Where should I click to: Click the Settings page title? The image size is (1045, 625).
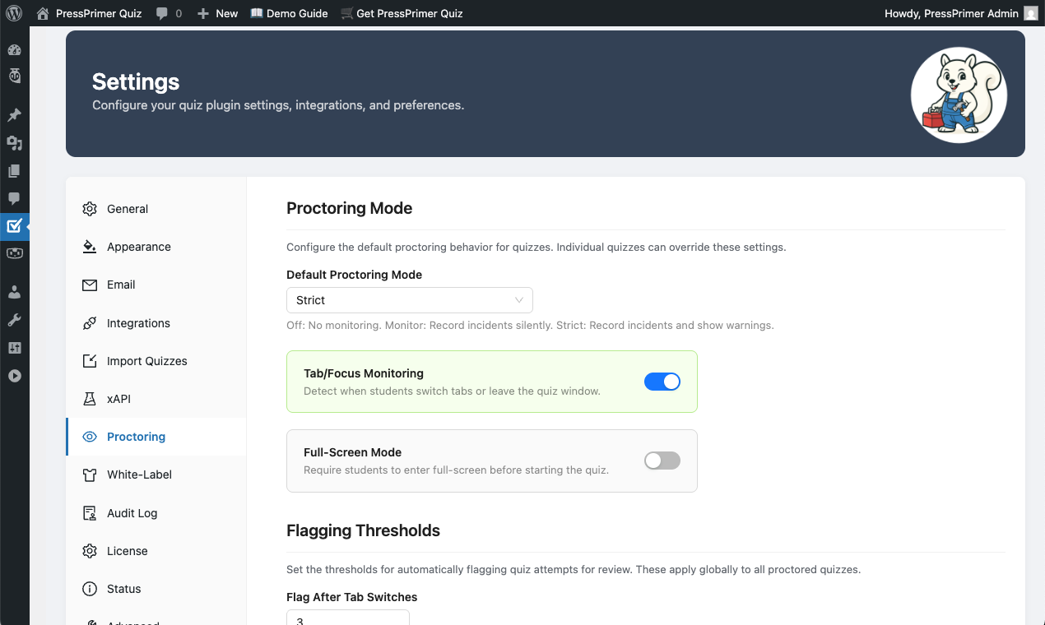136,81
